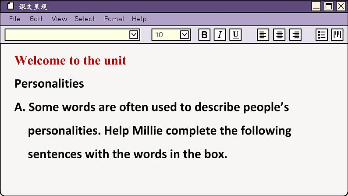Screen dimensions: 348x196
Task: Align text to the right
Action: click(x=295, y=35)
